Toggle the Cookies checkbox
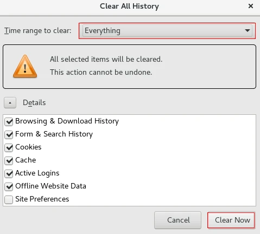Screen dimensions: 260x234 (9, 148)
